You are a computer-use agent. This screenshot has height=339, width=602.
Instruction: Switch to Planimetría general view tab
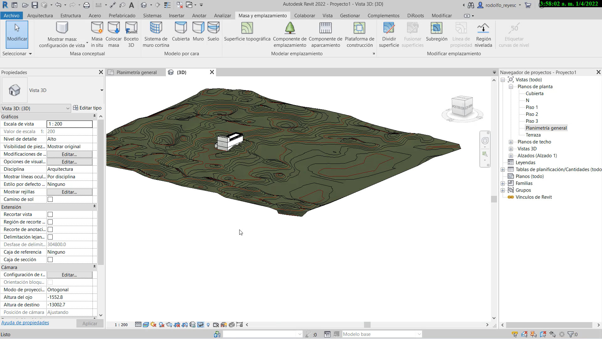pyautogui.click(x=136, y=73)
